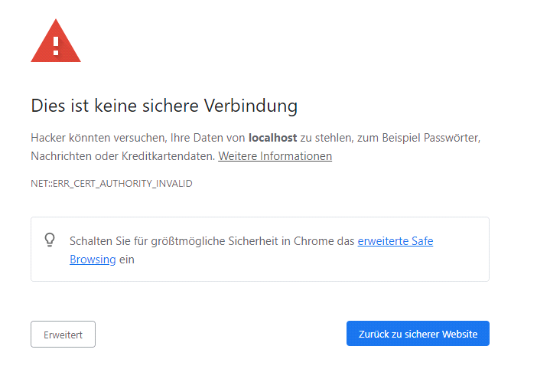Image resolution: width=537 pixels, height=369 pixels.
Task: Click the lightbulb tip icon
Action: point(50,240)
